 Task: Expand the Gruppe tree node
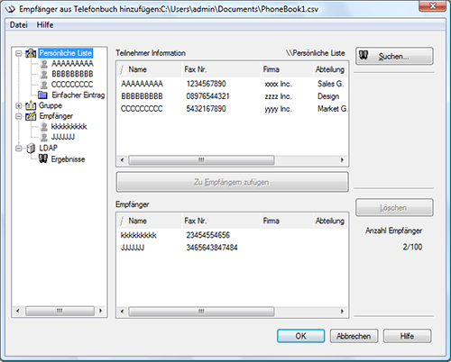(x=19, y=105)
